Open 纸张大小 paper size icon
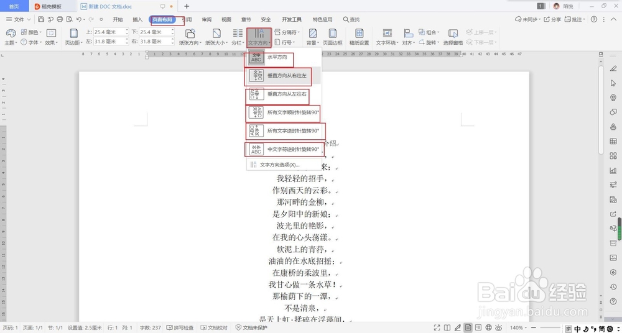Screen dimensions: 622x333 [x=216, y=34]
